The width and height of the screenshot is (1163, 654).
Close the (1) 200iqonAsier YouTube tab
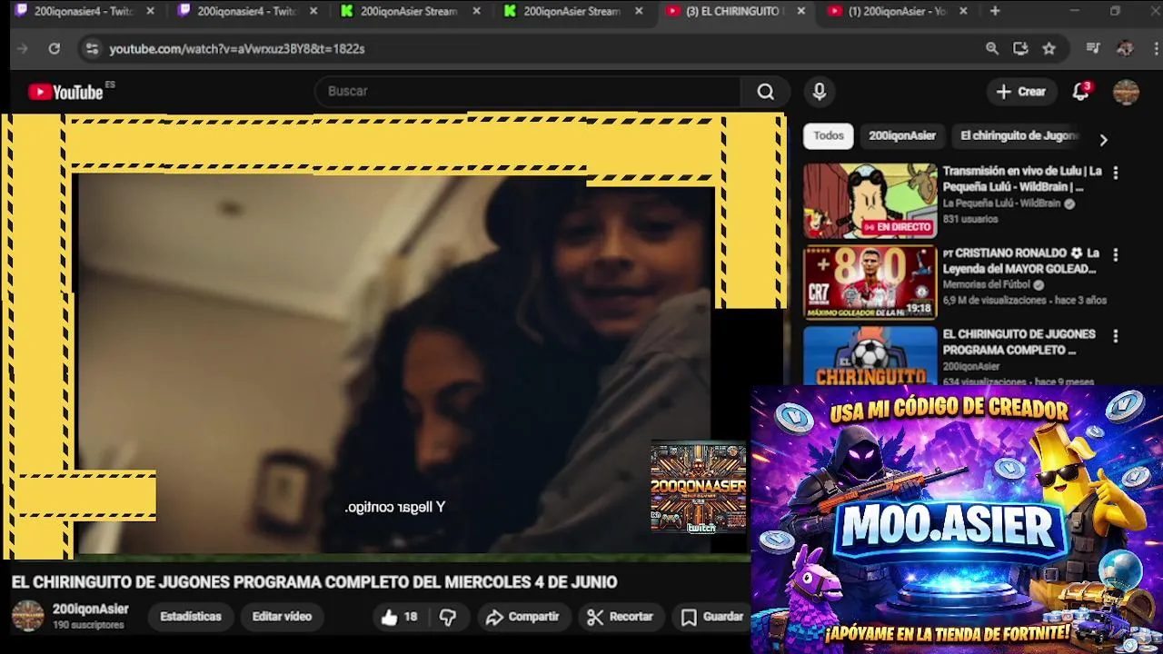tap(963, 11)
